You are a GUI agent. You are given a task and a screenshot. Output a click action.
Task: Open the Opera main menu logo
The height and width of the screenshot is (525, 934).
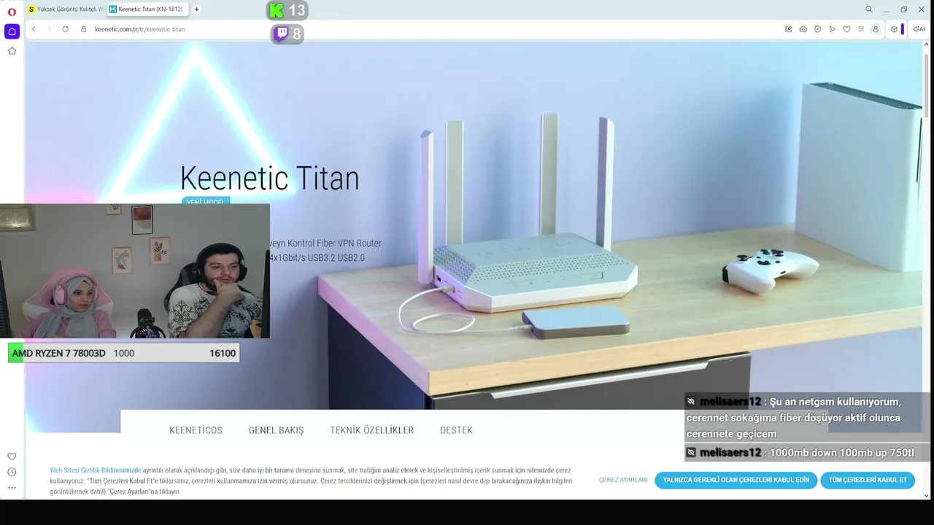12,11
